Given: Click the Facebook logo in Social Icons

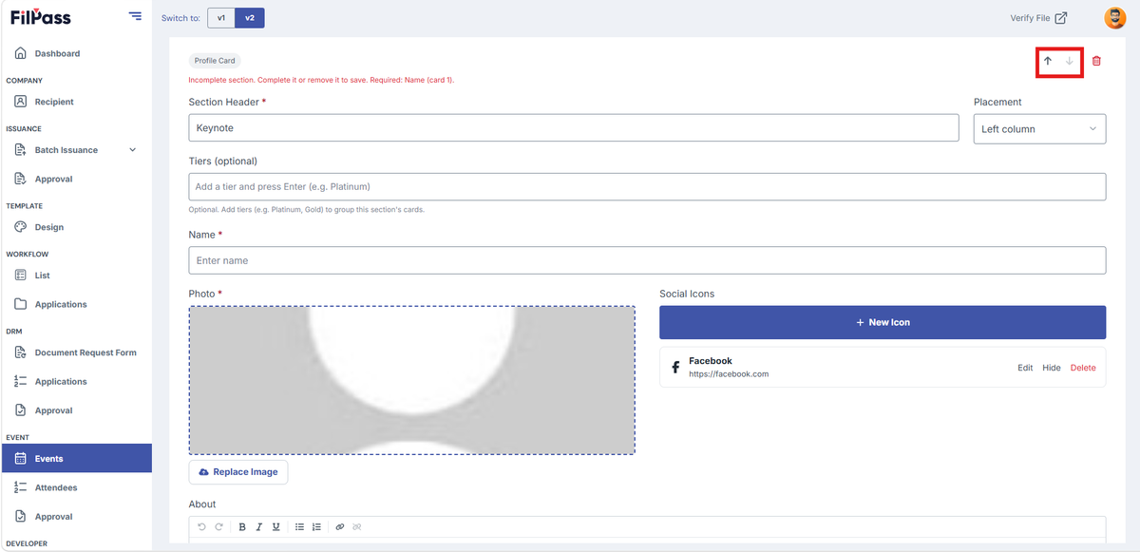Looking at the screenshot, I should (x=675, y=368).
